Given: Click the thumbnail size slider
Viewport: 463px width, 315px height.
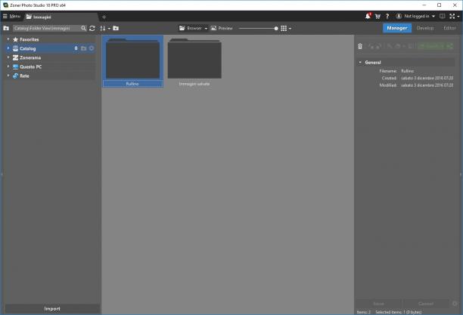Looking at the screenshot, I should 259,29.
